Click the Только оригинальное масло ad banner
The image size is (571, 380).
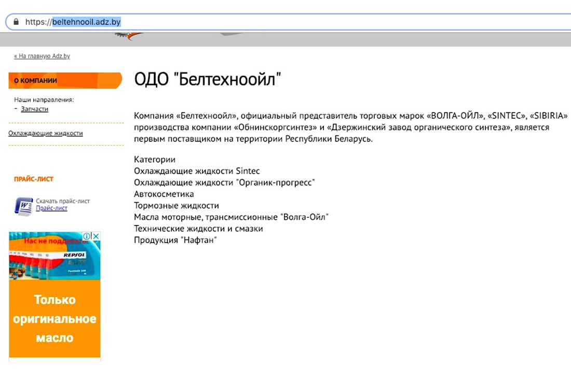(x=55, y=318)
